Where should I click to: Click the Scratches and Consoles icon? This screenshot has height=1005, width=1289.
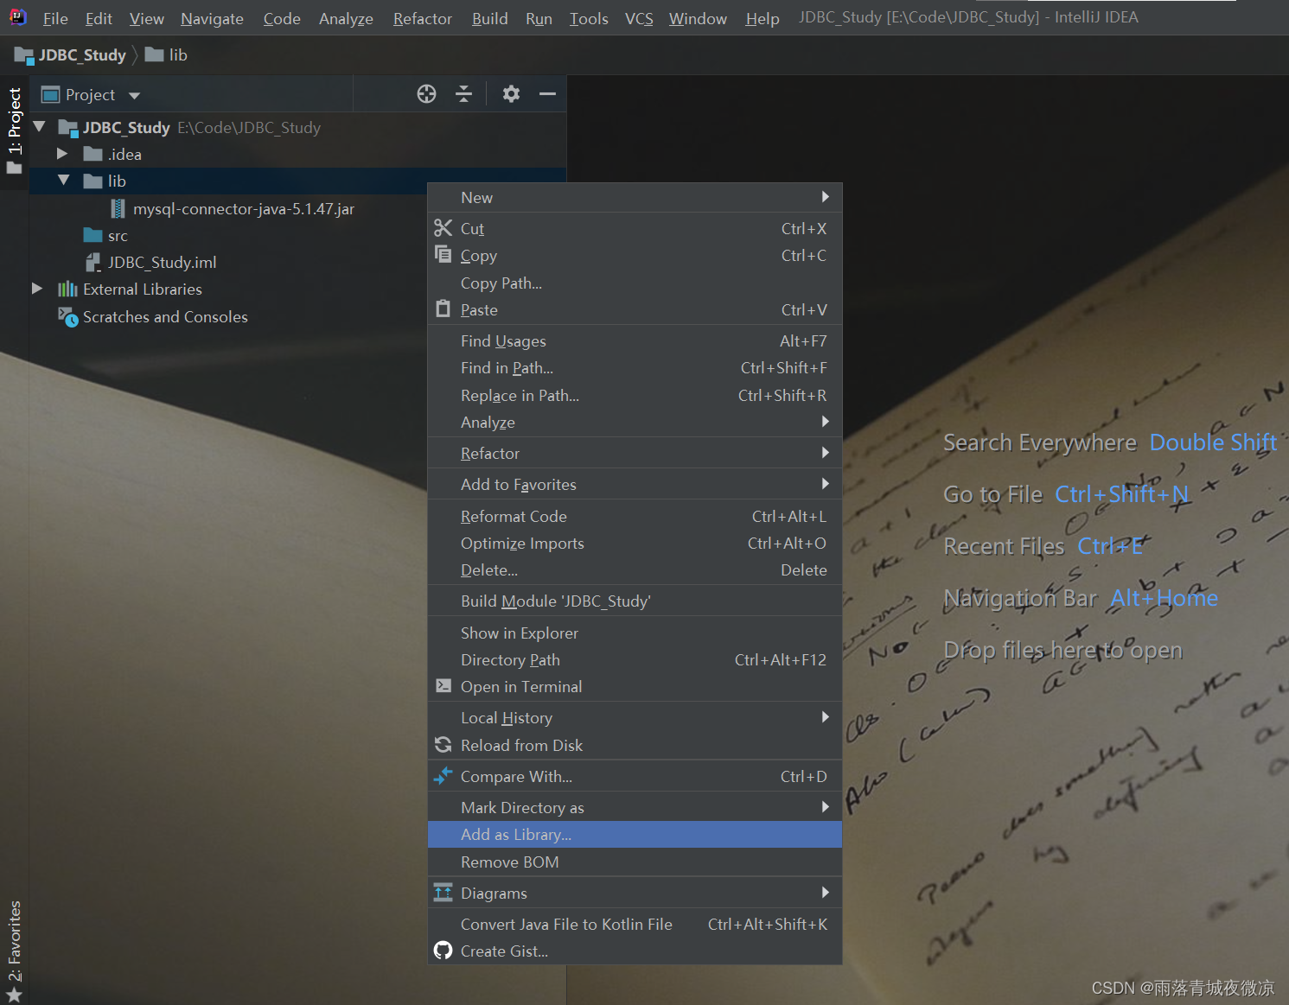pos(67,316)
